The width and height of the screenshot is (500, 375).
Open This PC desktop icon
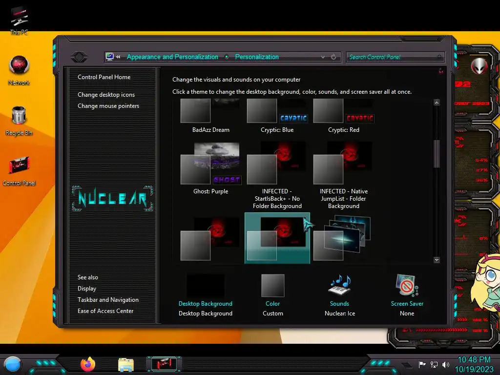[x=19, y=21]
